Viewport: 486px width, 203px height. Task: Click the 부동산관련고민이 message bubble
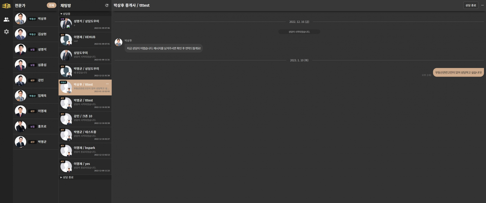(x=458, y=73)
